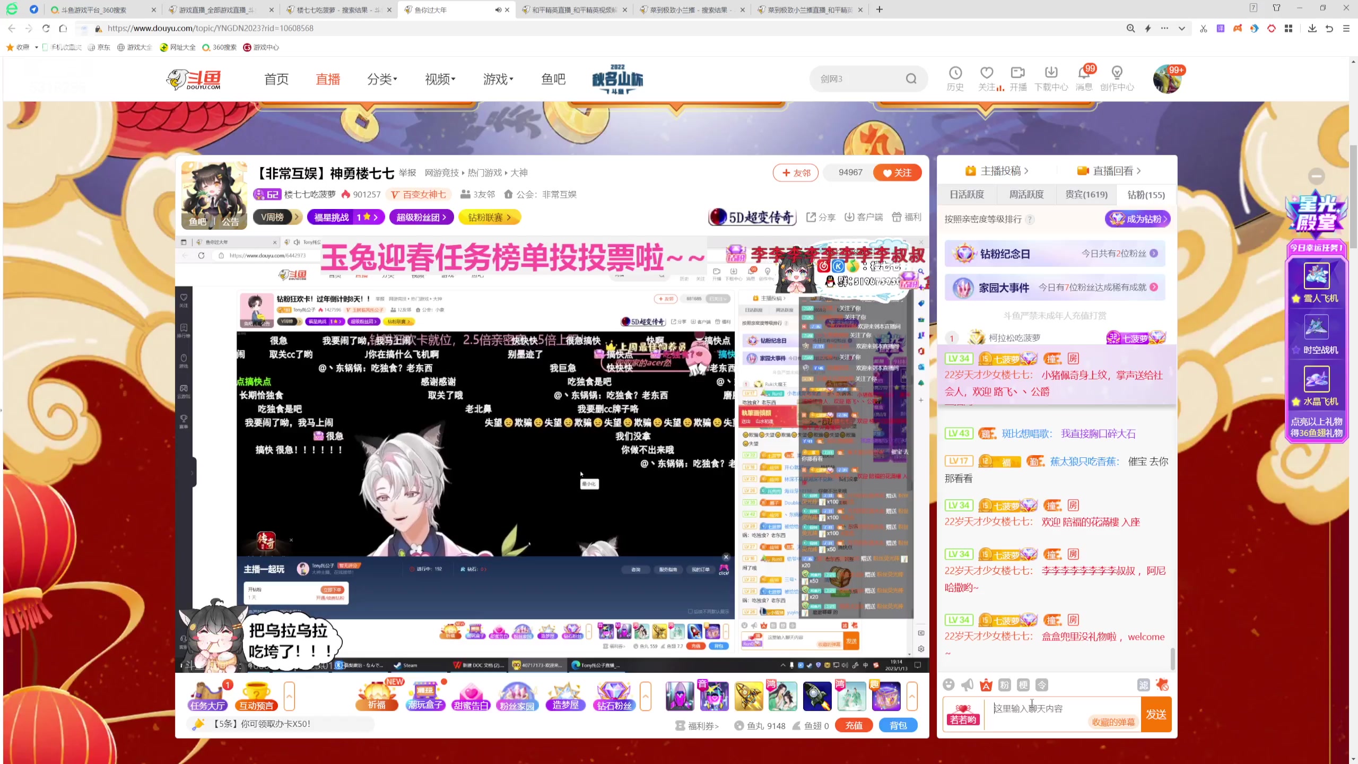This screenshot has width=1358, height=764.
Task: Click the 充值 recharge button
Action: 854,725
